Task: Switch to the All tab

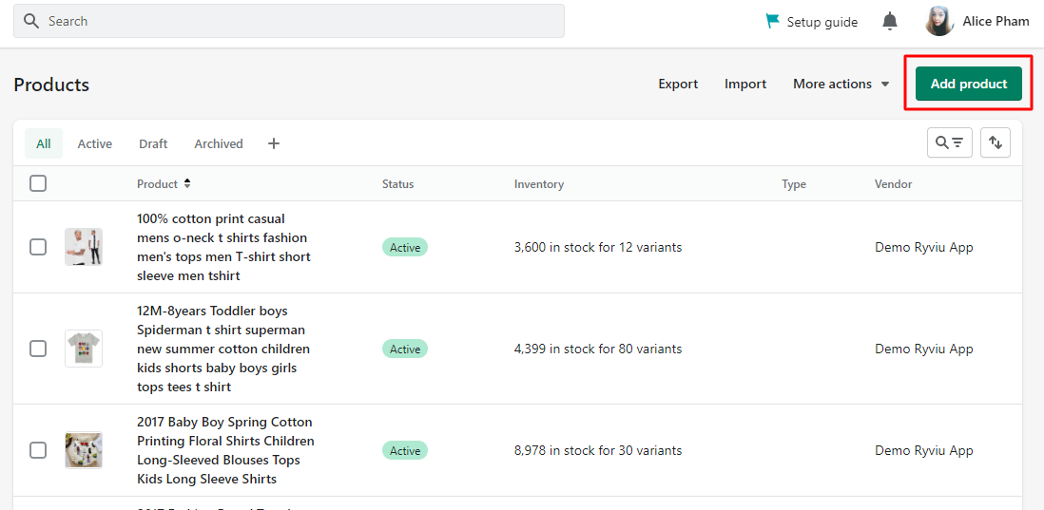Action: click(44, 143)
